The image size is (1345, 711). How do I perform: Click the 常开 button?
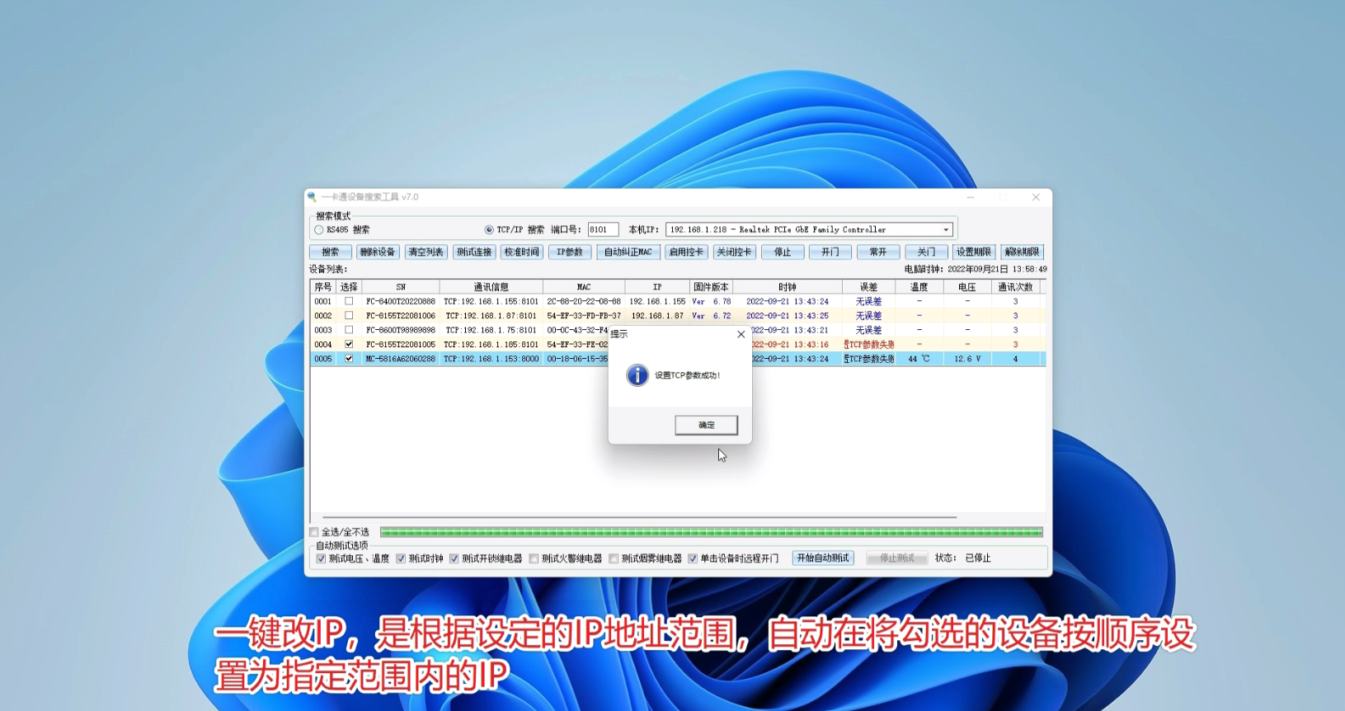pos(878,252)
